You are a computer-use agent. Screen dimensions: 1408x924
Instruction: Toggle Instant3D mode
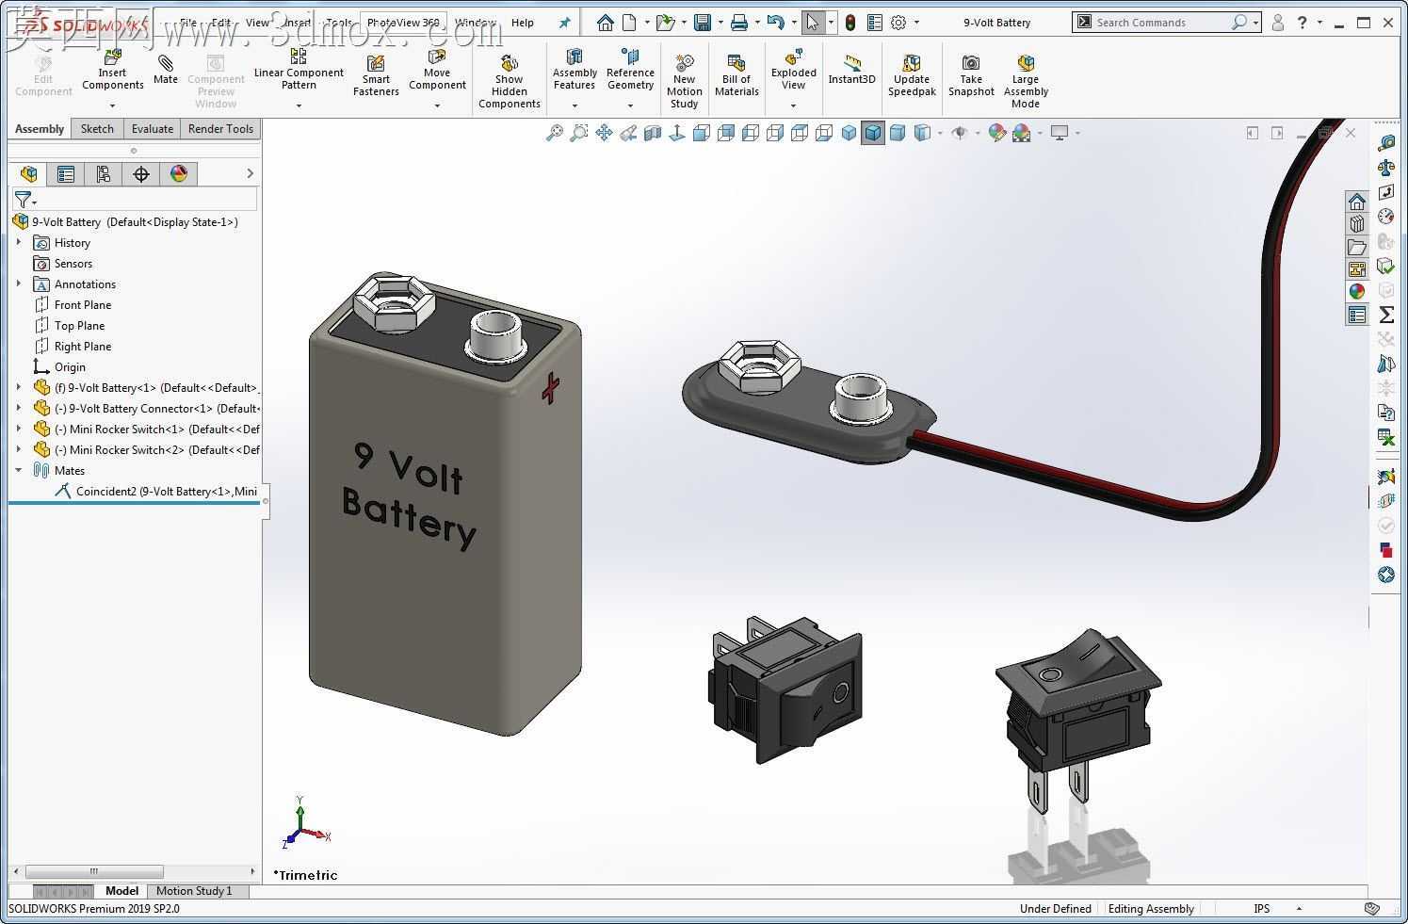[851, 71]
